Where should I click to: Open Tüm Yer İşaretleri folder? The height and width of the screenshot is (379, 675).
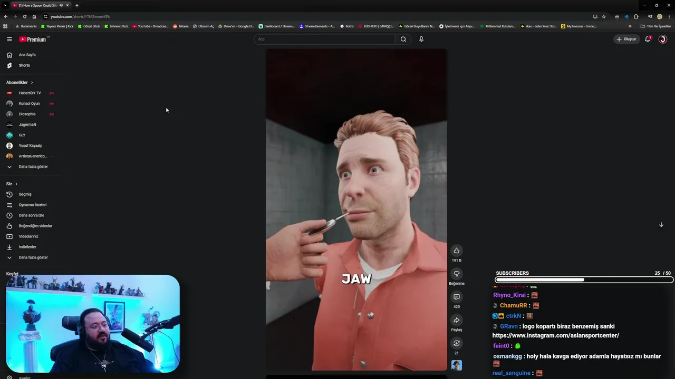point(655,26)
